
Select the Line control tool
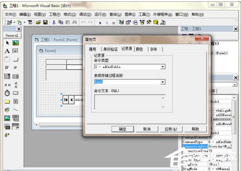(15, 109)
